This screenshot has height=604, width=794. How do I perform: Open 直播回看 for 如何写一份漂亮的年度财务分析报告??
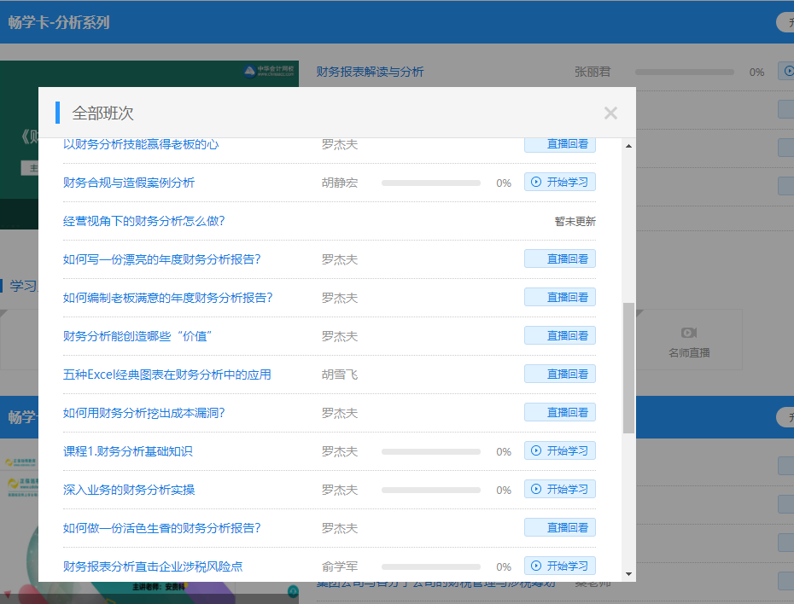pyautogui.click(x=559, y=258)
